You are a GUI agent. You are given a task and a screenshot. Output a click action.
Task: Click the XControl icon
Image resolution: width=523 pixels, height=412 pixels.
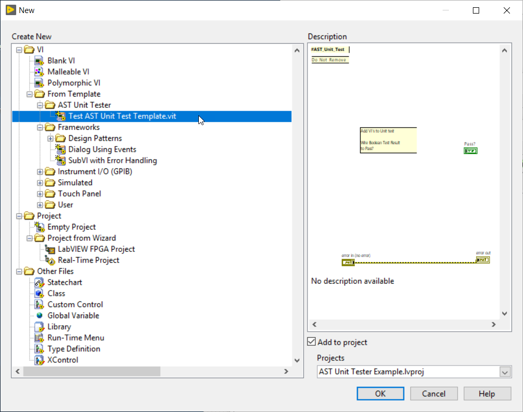39,360
